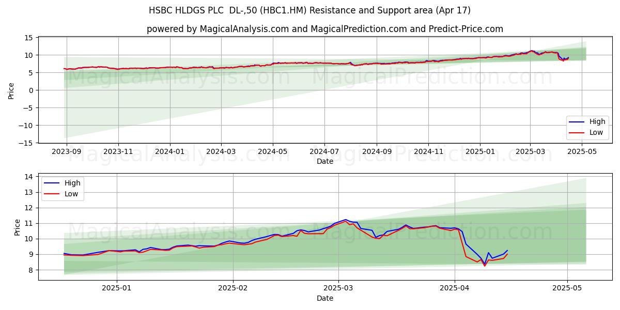Click the 12 price tick on lower chart

29,208
